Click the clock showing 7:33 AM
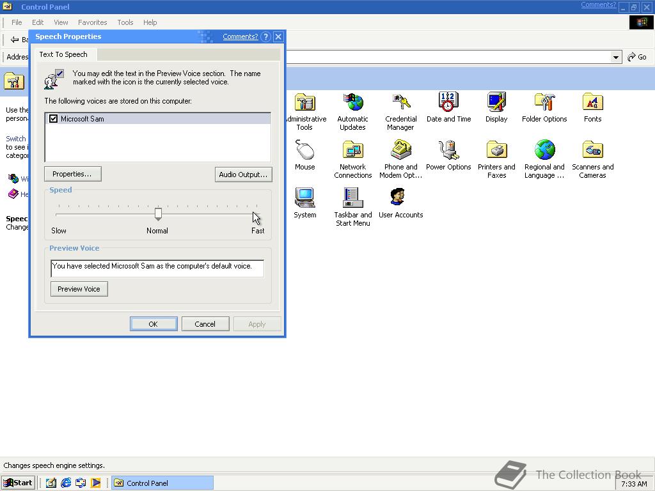The height and width of the screenshot is (491, 655). [634, 484]
